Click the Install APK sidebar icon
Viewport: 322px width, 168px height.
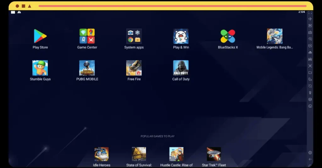(x=310, y=59)
